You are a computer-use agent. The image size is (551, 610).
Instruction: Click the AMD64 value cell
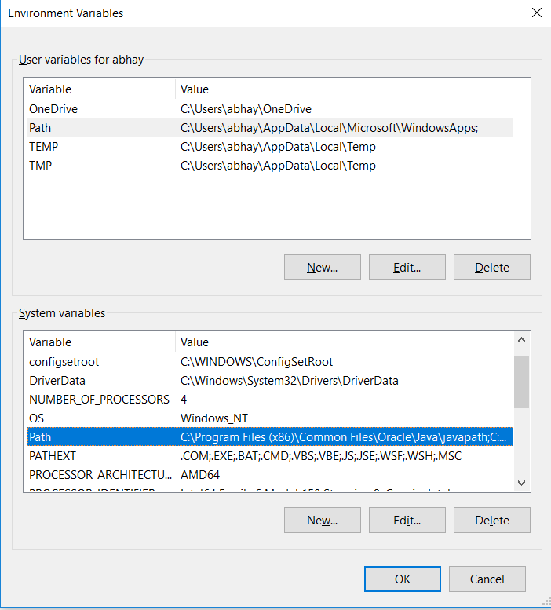(200, 475)
